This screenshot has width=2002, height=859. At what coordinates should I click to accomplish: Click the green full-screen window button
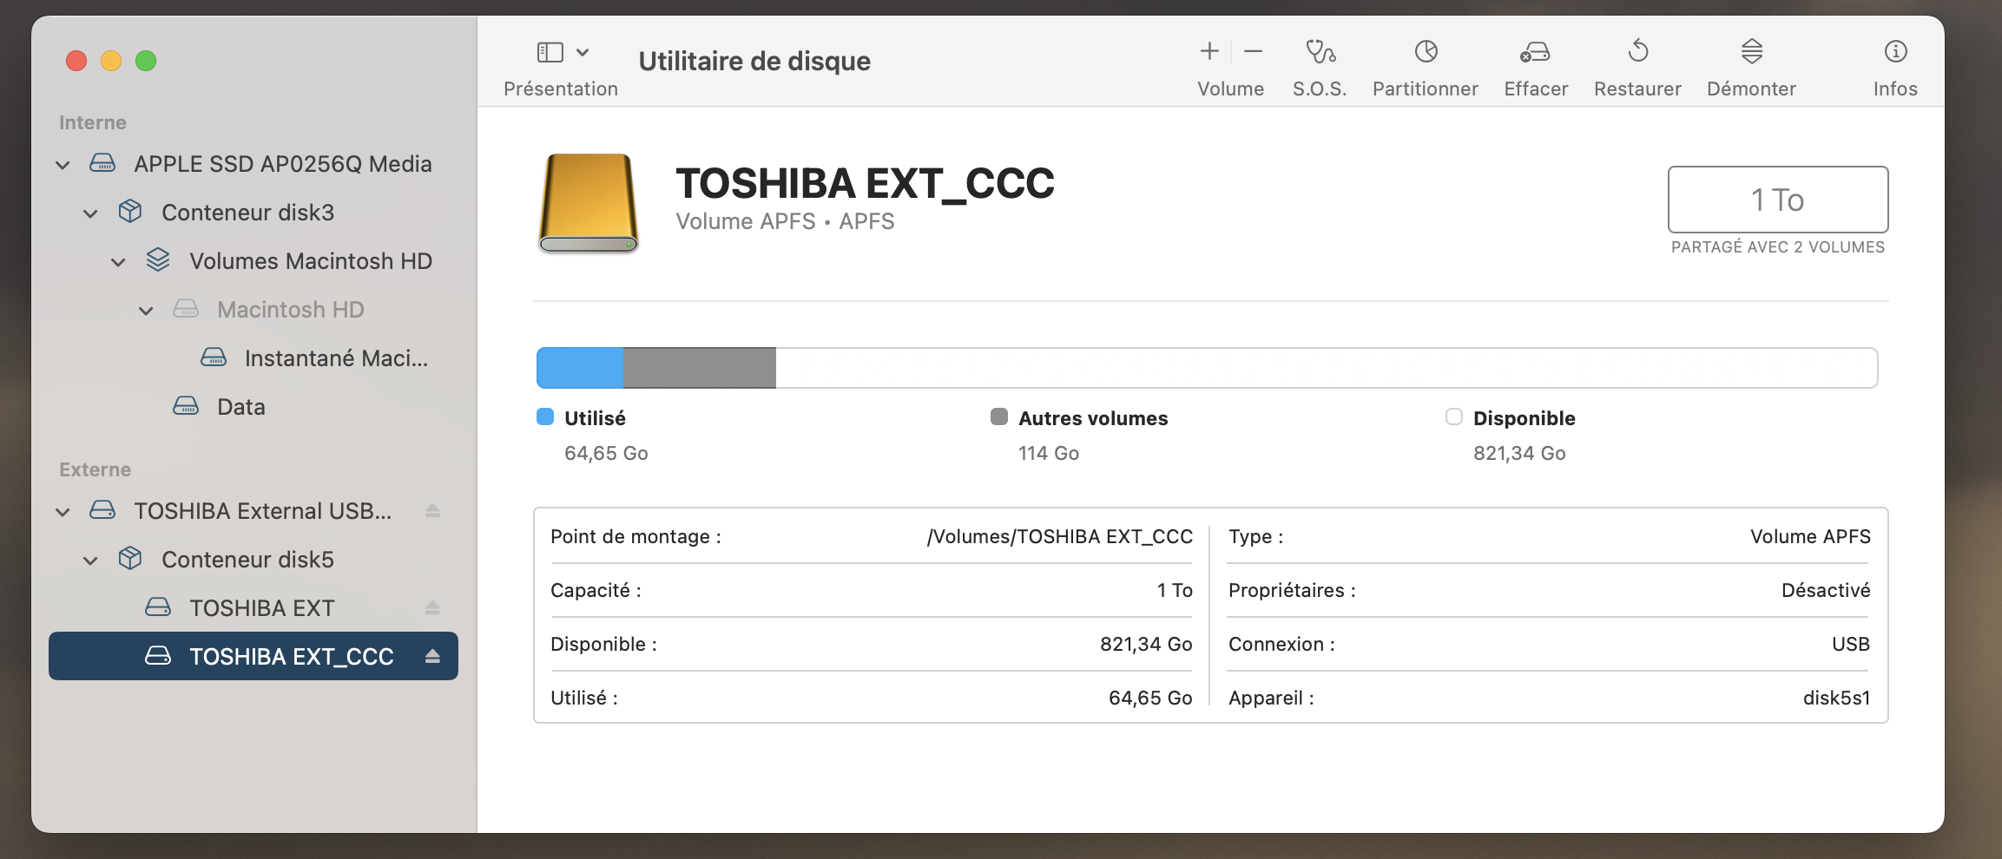(x=146, y=61)
